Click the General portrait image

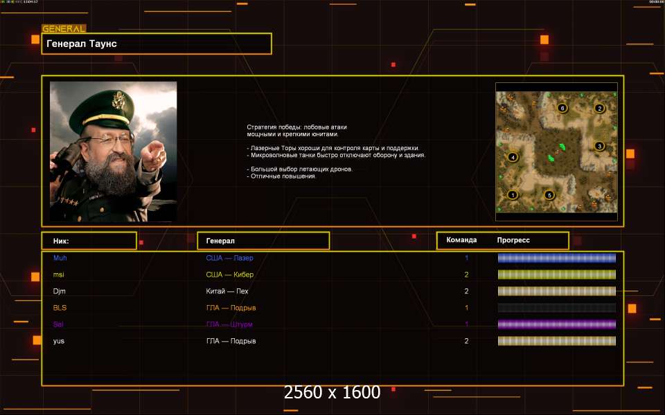113,151
